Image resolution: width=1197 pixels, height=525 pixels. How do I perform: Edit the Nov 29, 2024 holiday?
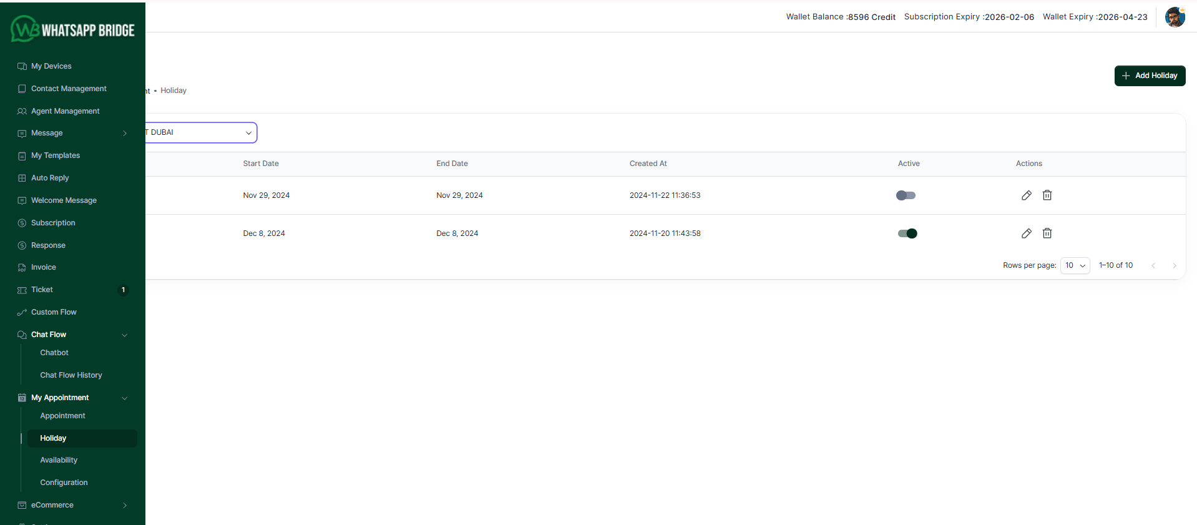(1027, 195)
